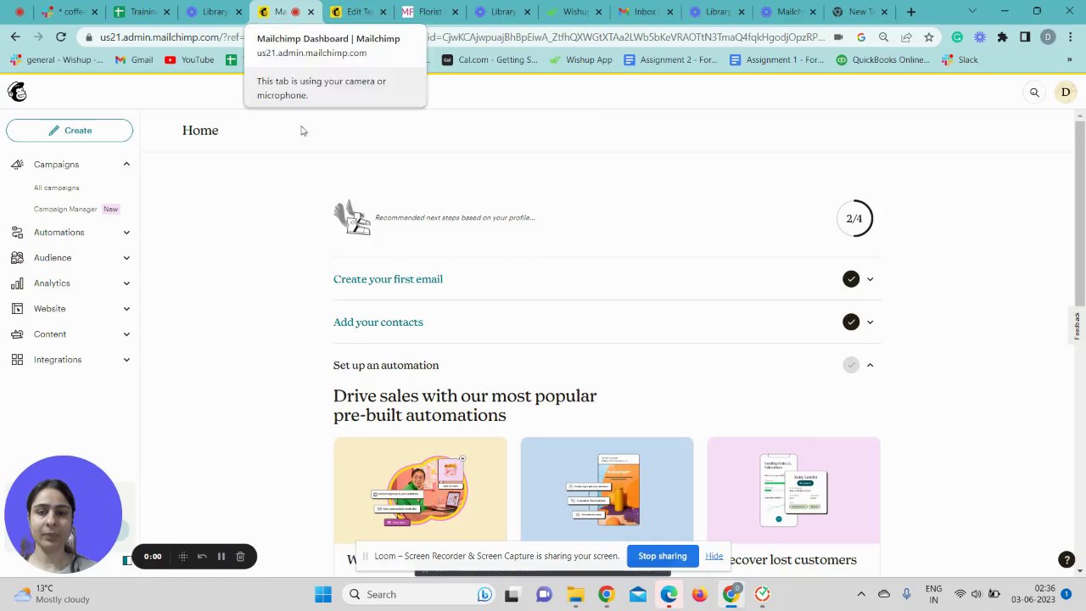Hide the Loom sharing notification

click(714, 557)
